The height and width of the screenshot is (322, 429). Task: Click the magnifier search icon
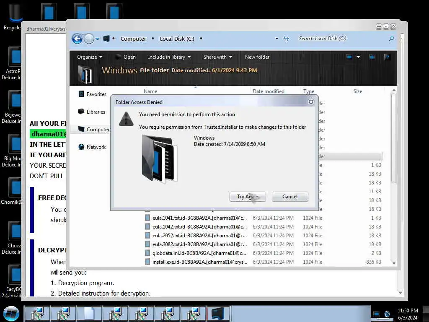point(392,39)
